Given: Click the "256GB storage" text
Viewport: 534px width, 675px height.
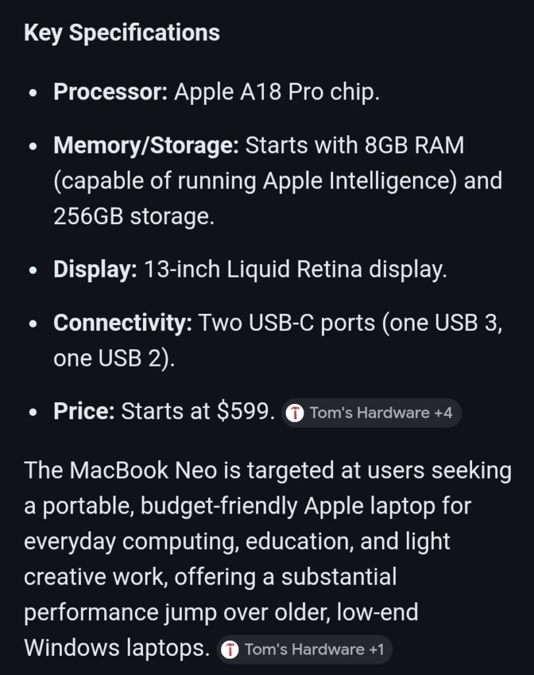Looking at the screenshot, I should (x=132, y=216).
